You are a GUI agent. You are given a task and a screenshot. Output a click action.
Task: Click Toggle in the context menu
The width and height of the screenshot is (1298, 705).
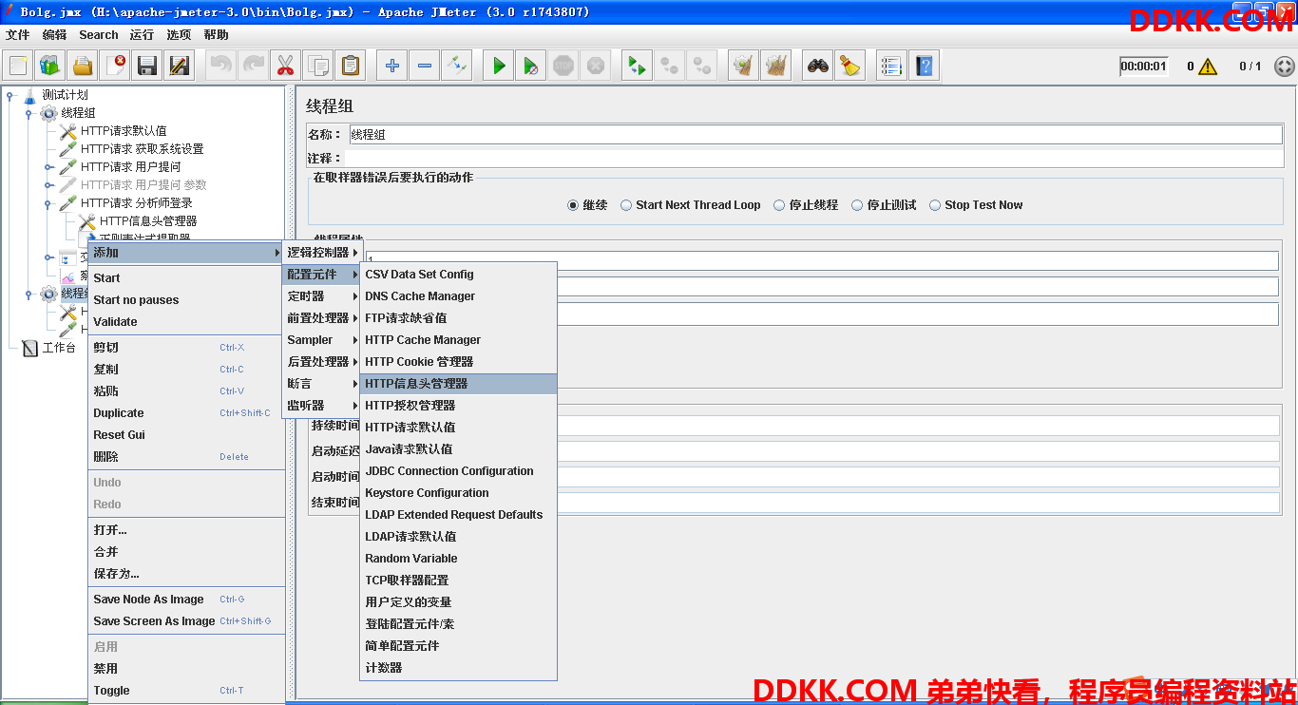[x=186, y=691]
